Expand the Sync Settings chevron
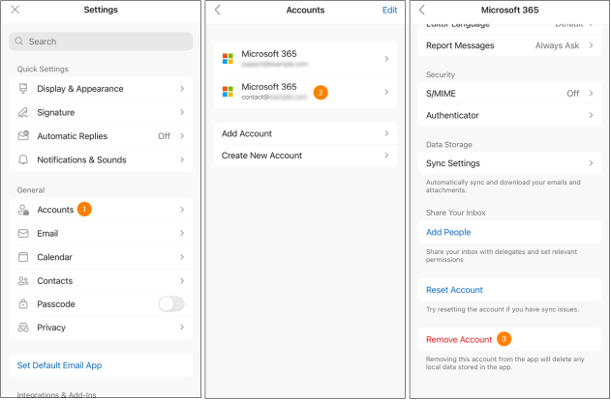611x400 pixels. pos(591,163)
